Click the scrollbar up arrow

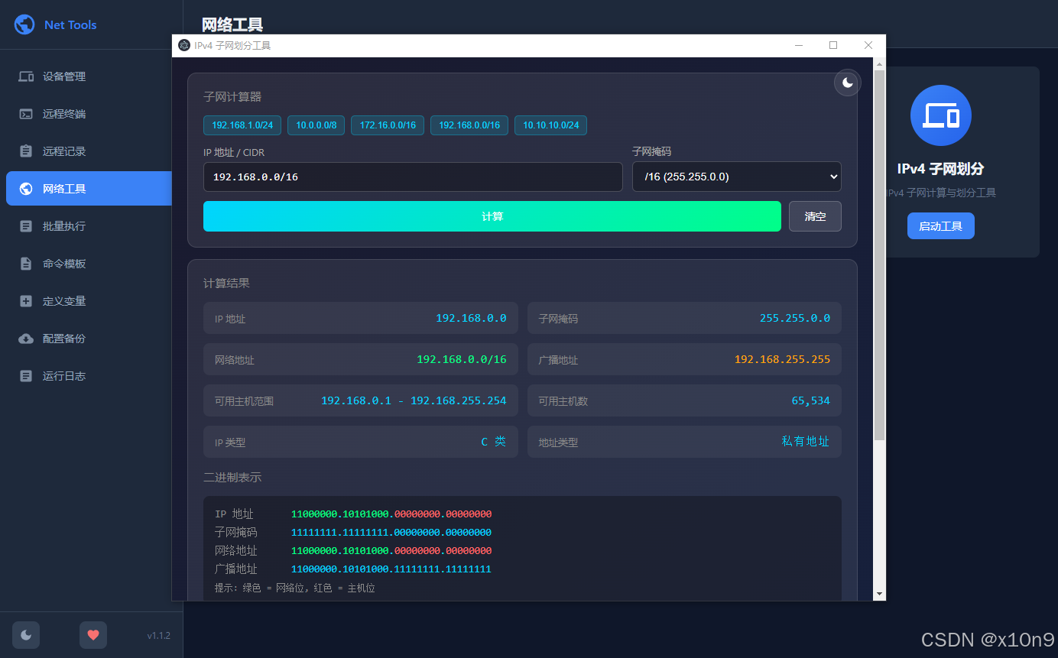879,64
